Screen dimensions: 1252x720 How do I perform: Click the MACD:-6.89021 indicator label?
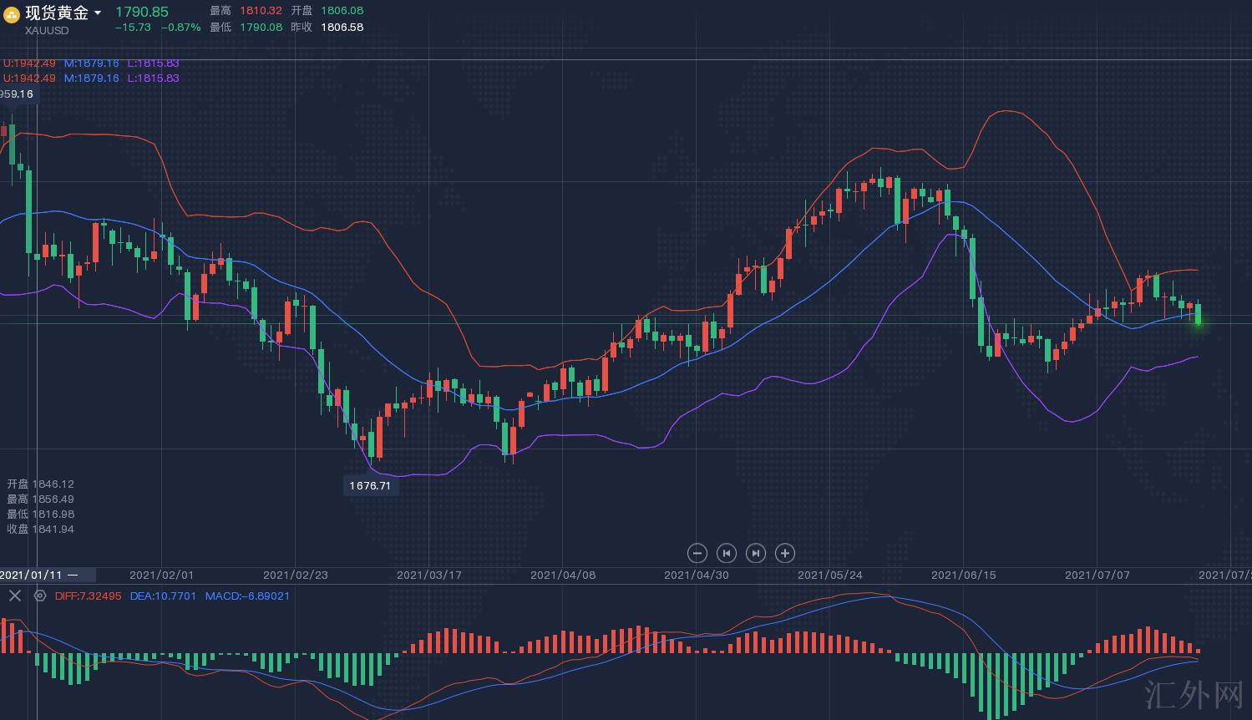[x=247, y=596]
